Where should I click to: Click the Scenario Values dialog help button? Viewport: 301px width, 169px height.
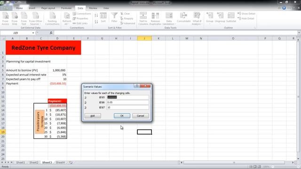coord(137,85)
